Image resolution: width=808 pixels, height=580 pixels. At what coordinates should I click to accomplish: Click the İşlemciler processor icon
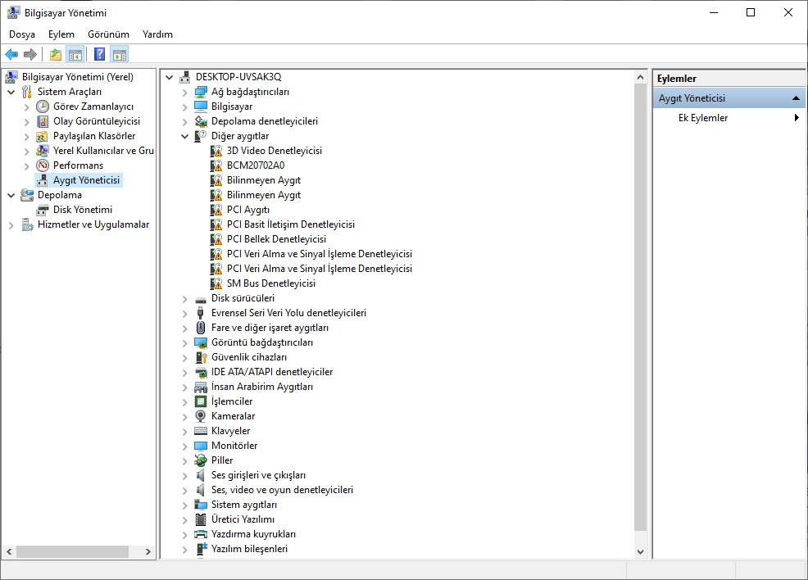pos(201,401)
